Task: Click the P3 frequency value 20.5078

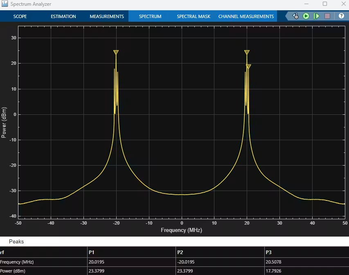Action: 273,262
